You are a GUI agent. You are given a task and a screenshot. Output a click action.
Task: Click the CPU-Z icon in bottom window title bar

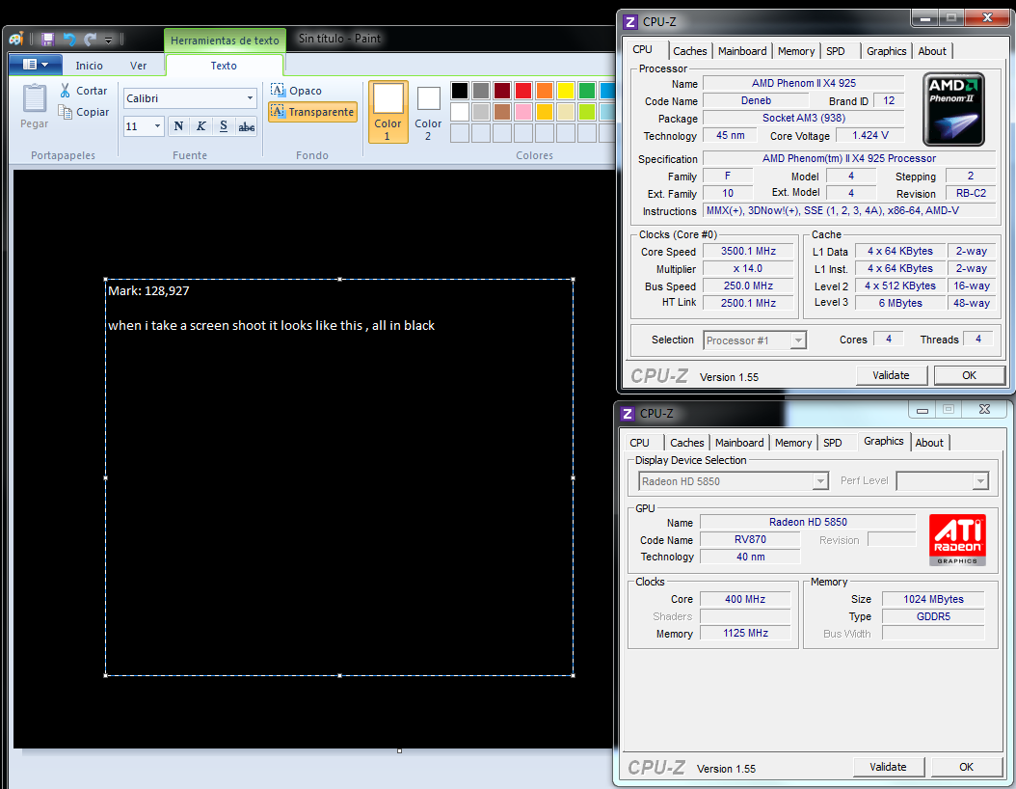[628, 414]
